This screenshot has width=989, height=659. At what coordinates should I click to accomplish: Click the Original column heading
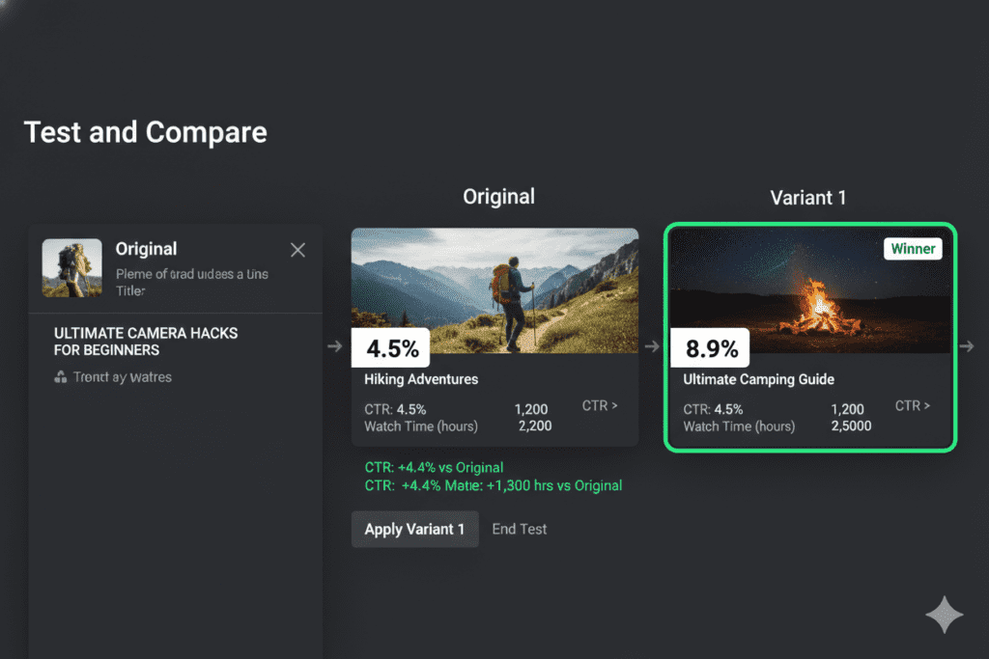(x=498, y=197)
